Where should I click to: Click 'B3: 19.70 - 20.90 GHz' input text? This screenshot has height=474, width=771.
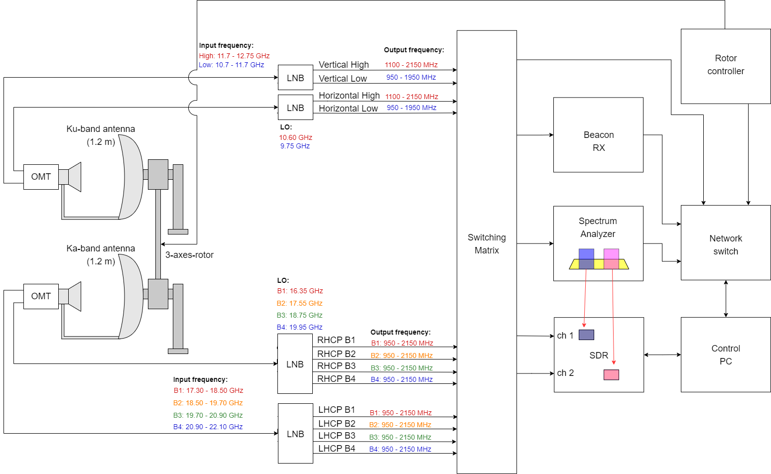pos(208,415)
